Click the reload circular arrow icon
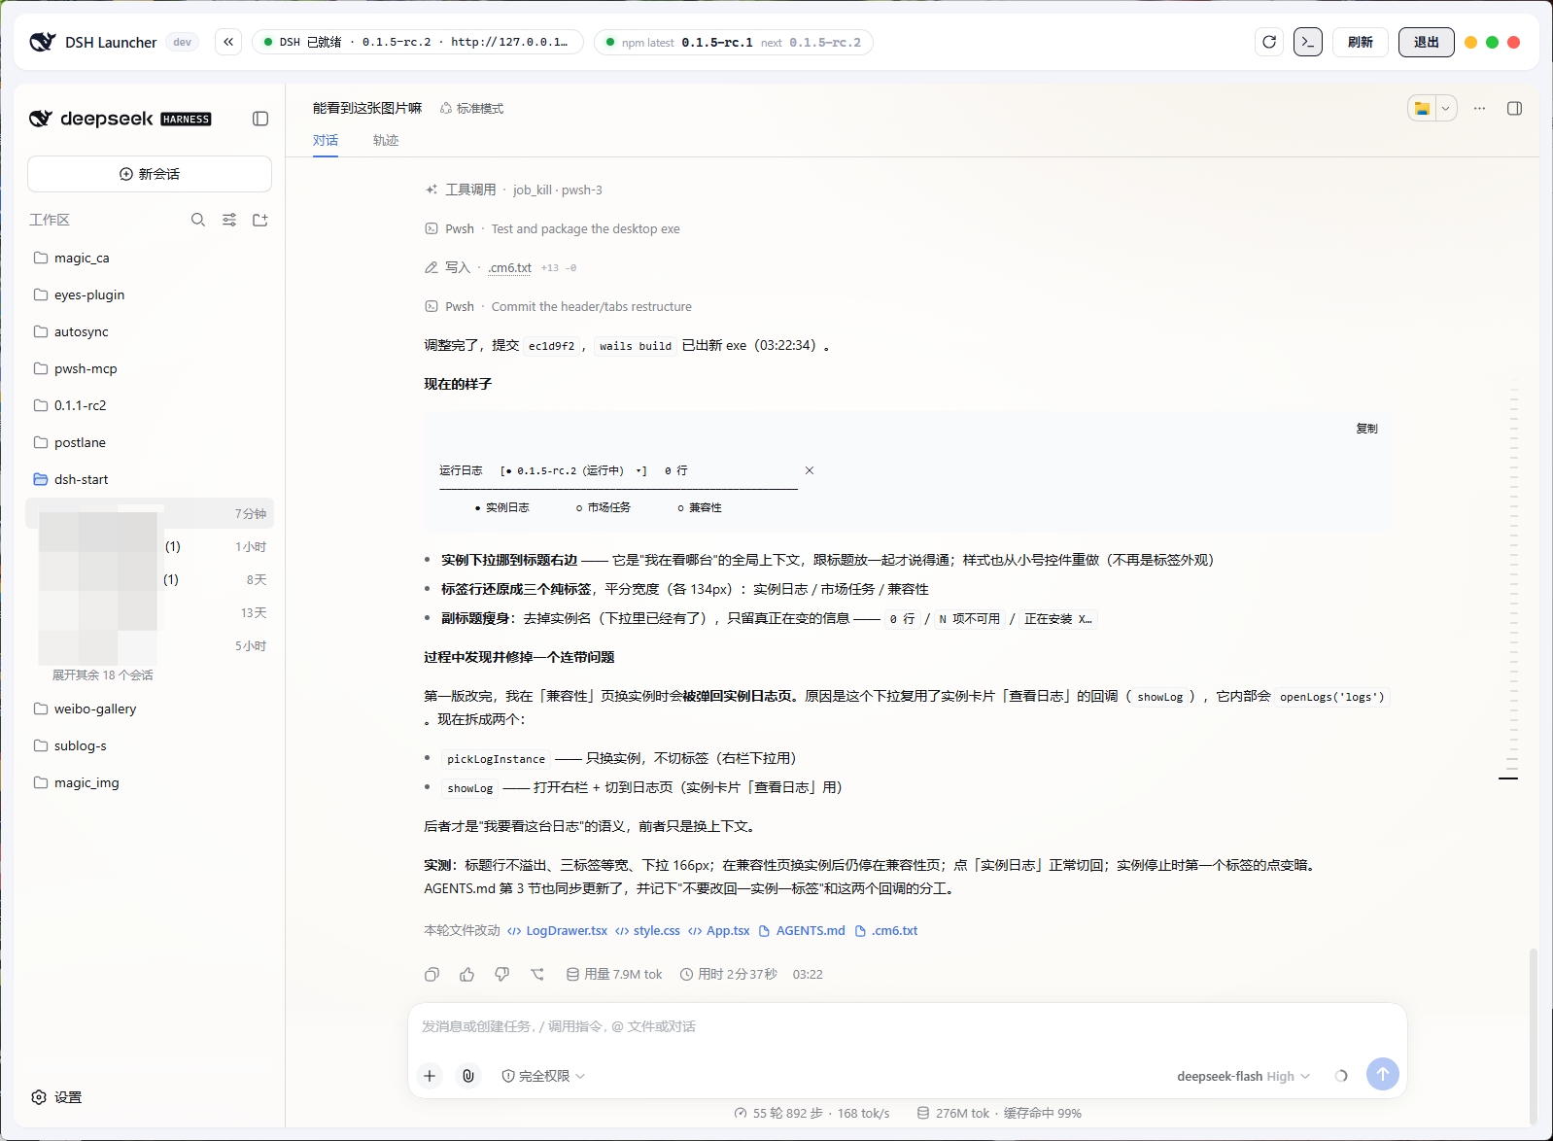This screenshot has height=1141, width=1553. tap(1269, 42)
